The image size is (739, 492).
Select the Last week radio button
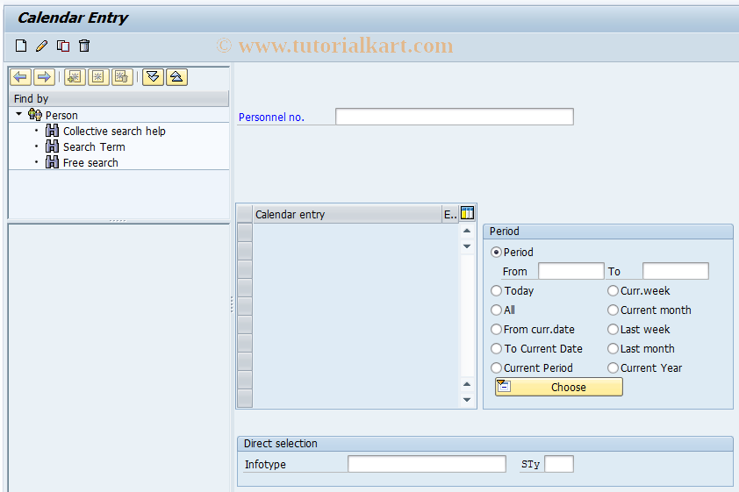coord(613,330)
